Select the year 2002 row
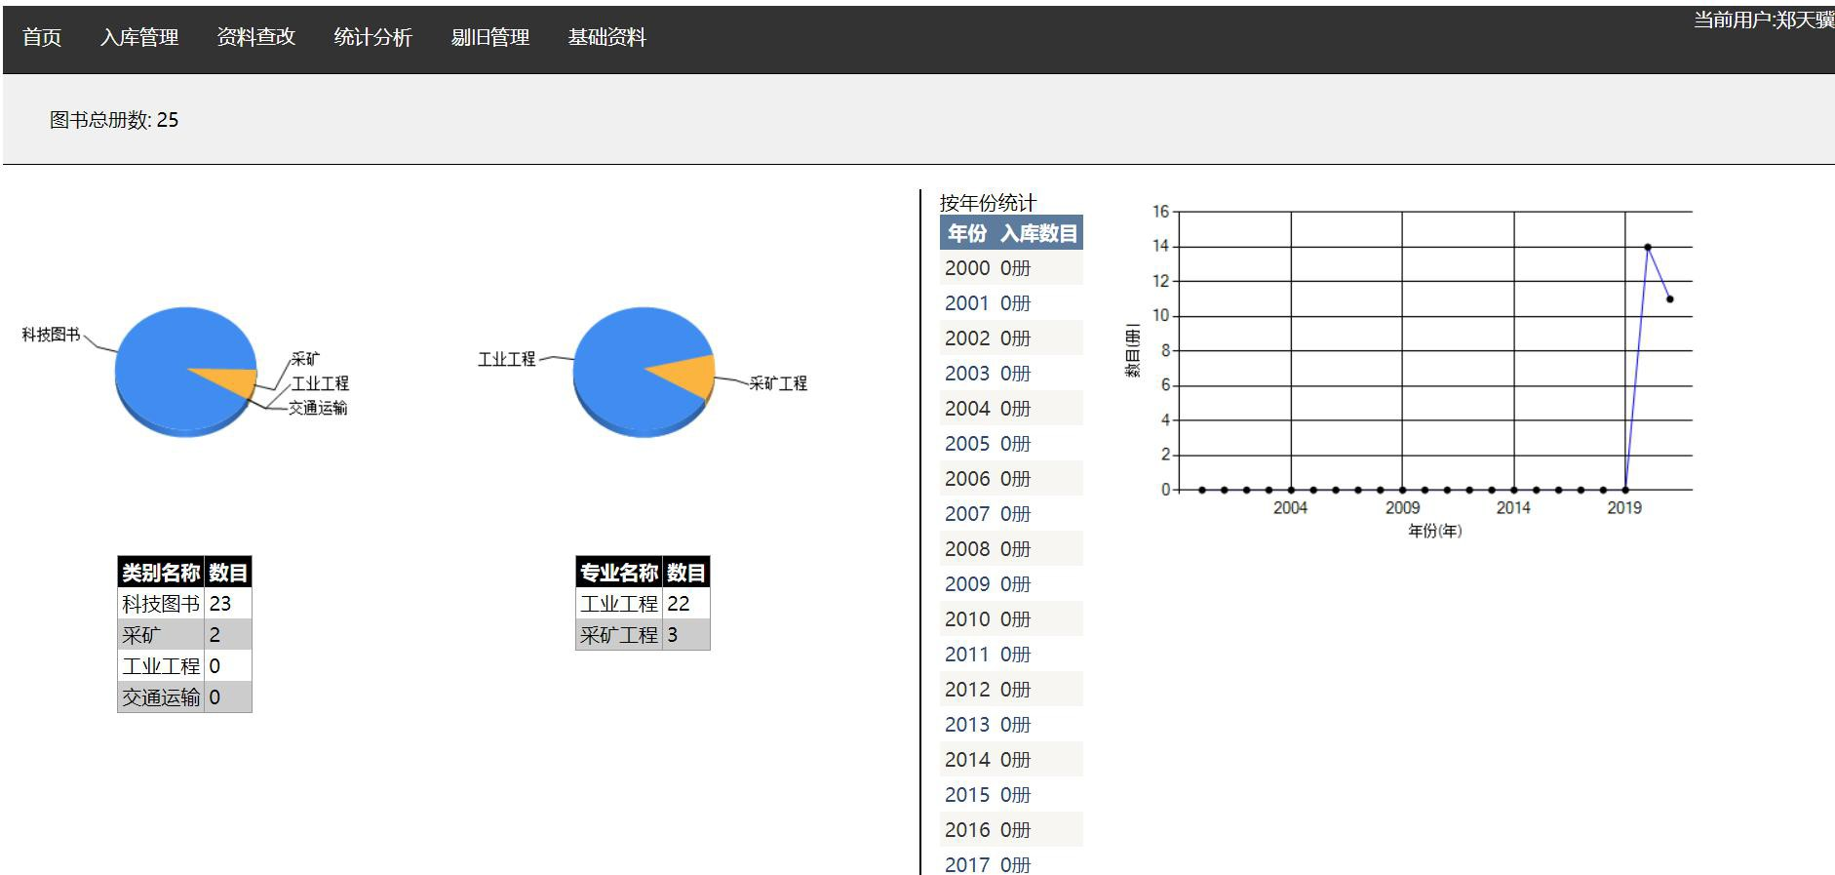Image resolution: width=1835 pixels, height=875 pixels. pos(1011,338)
